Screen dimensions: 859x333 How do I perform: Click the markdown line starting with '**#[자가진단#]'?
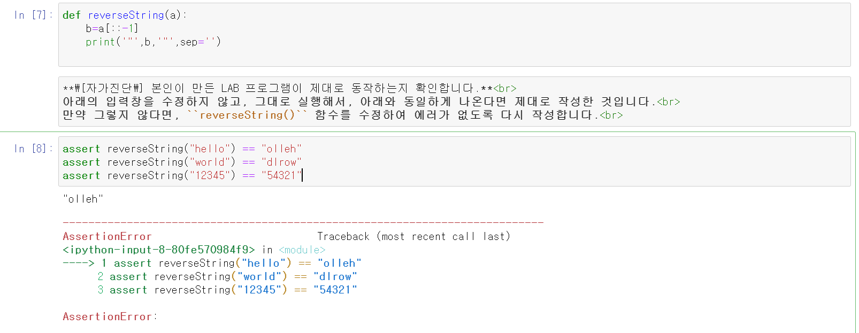[x=289, y=88]
